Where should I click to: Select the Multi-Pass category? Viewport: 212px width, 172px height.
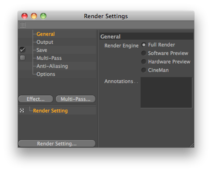(x=49, y=58)
